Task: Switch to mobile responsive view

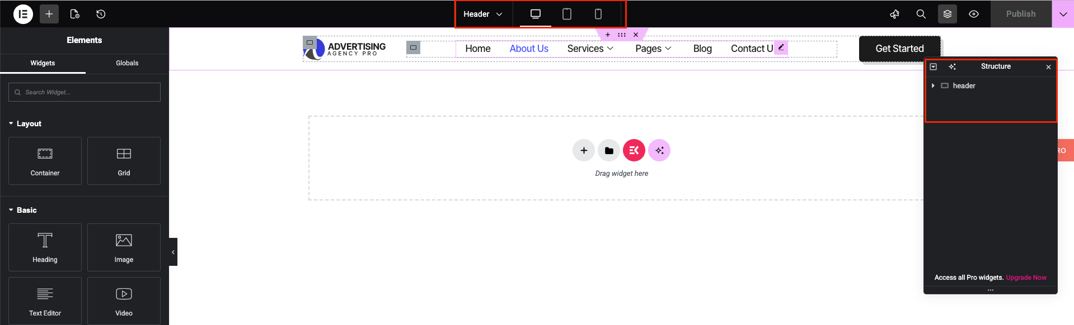Action: (598, 14)
